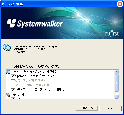Click the Systemwalker logo in banner
This screenshot has height=115, width=124.
35,23
